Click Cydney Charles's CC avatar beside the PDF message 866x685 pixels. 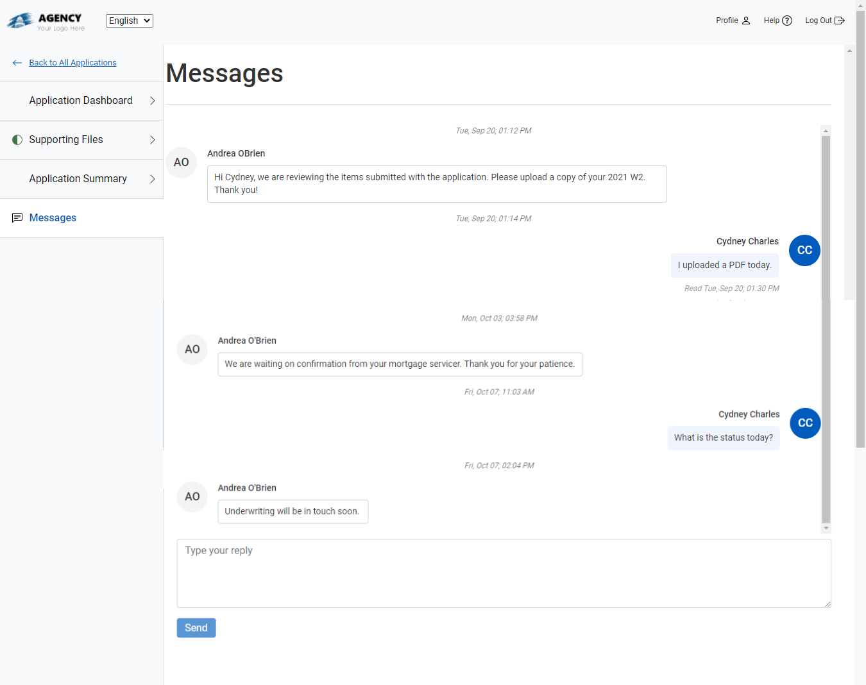point(804,250)
